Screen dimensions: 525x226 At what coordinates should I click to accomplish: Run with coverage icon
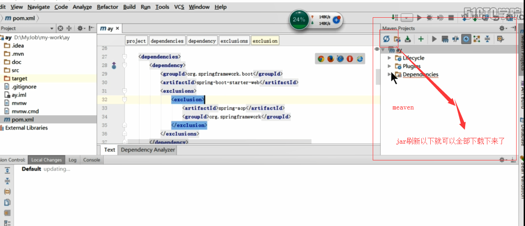pos(440,17)
